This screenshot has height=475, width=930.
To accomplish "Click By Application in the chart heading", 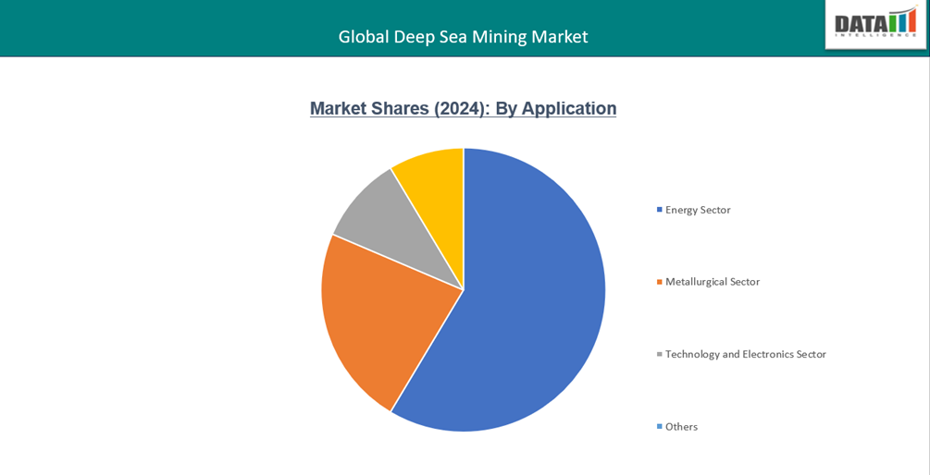I will (555, 108).
